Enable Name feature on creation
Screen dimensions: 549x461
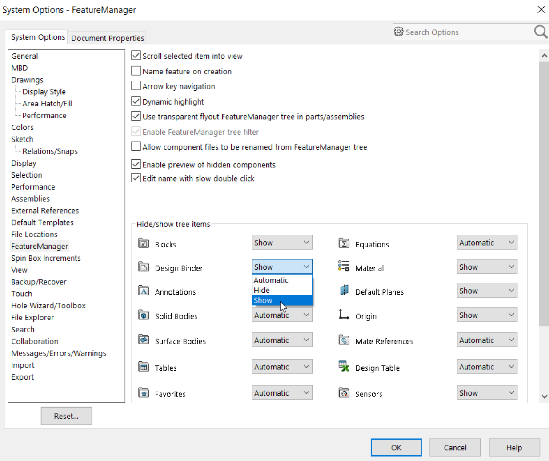tap(136, 71)
